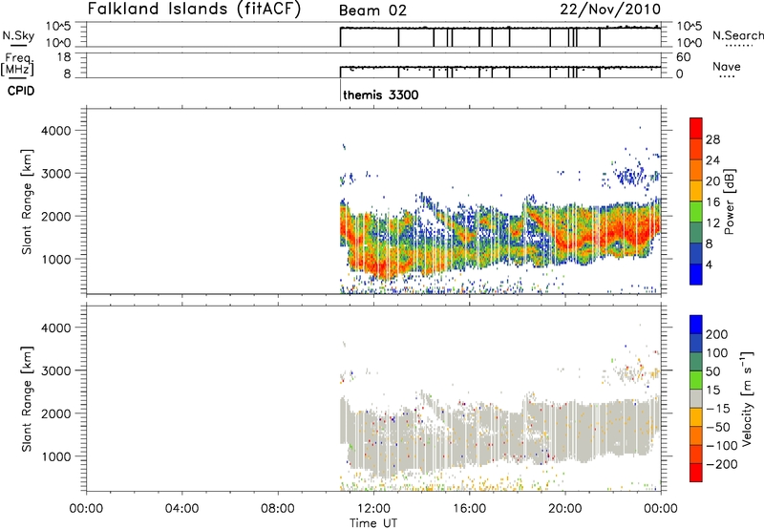This screenshot has height=529, width=764.
Task: Click the grey band in Velocity color bar
Action: coord(696,398)
